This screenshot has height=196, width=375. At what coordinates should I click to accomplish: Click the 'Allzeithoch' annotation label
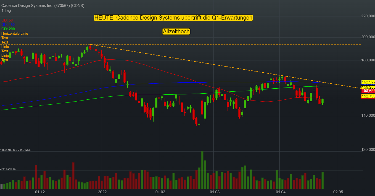(176, 31)
